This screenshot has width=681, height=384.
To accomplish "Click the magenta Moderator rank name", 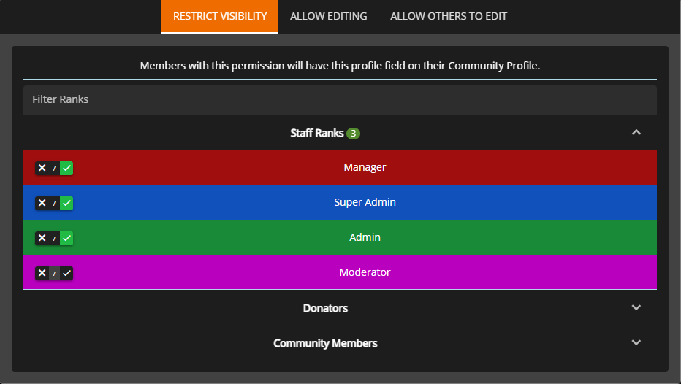I will click(x=365, y=272).
